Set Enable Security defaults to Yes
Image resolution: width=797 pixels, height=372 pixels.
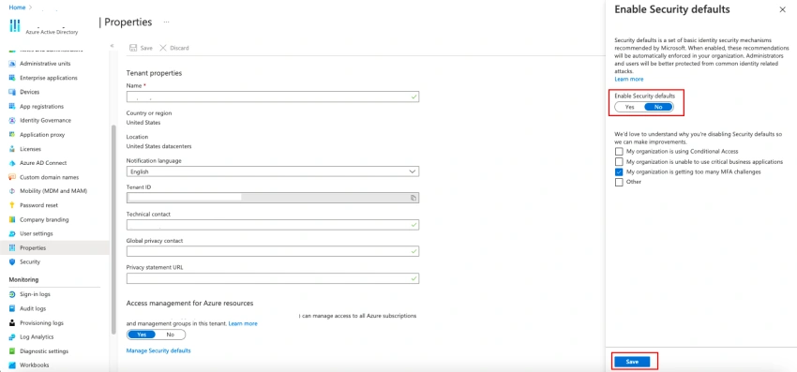point(630,107)
